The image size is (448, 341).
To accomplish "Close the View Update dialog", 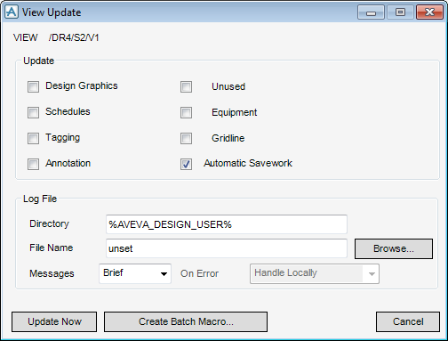I will pyautogui.click(x=429, y=12).
